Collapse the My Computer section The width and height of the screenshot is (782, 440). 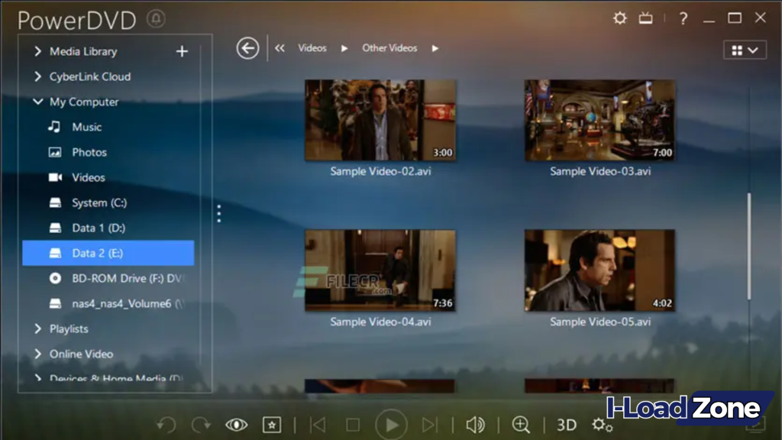pos(37,102)
